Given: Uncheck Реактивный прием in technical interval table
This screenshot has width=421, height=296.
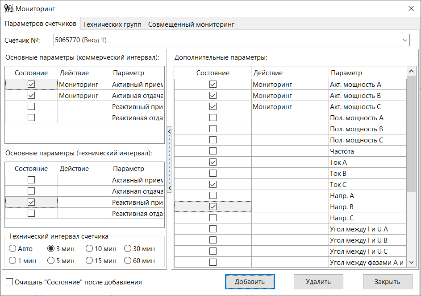Looking at the screenshot, I should coord(31,202).
